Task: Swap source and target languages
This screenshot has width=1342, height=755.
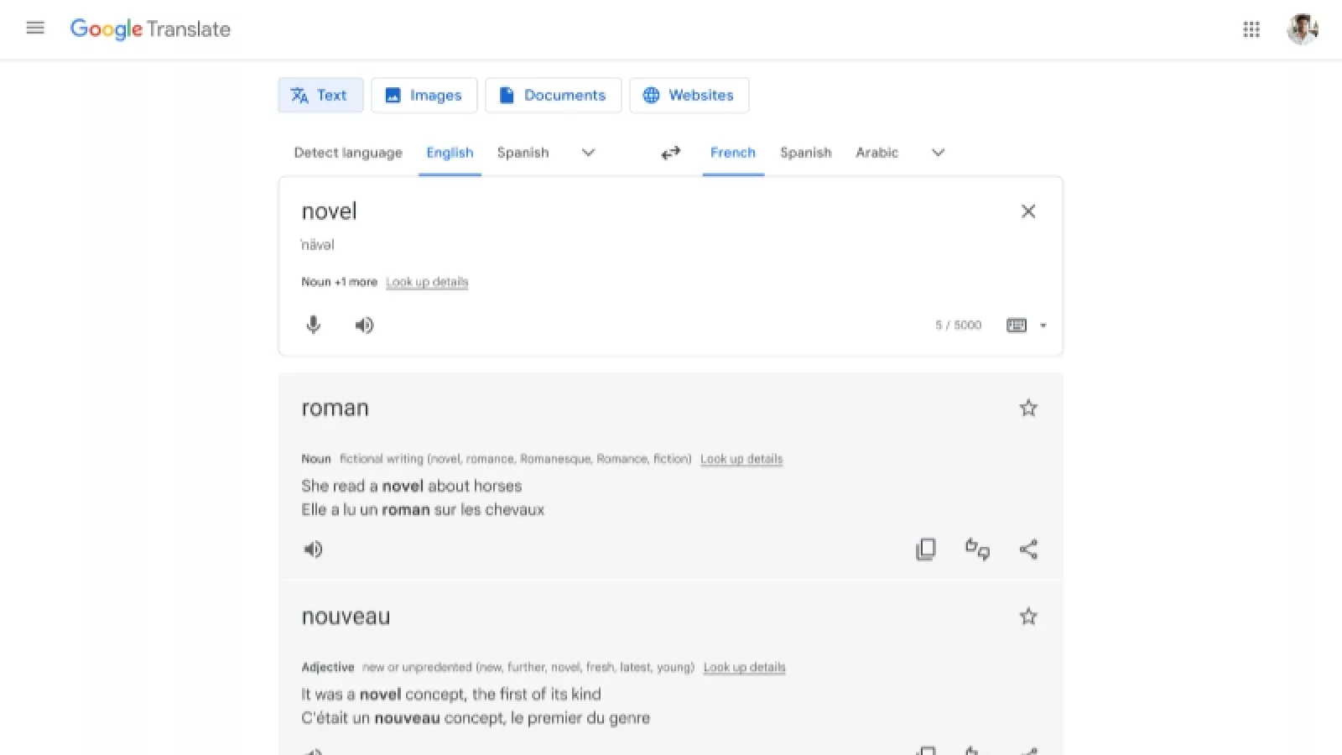Action: point(670,153)
